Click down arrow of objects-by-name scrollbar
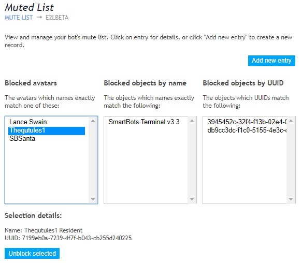This screenshot has width=302, height=263. point(192,199)
